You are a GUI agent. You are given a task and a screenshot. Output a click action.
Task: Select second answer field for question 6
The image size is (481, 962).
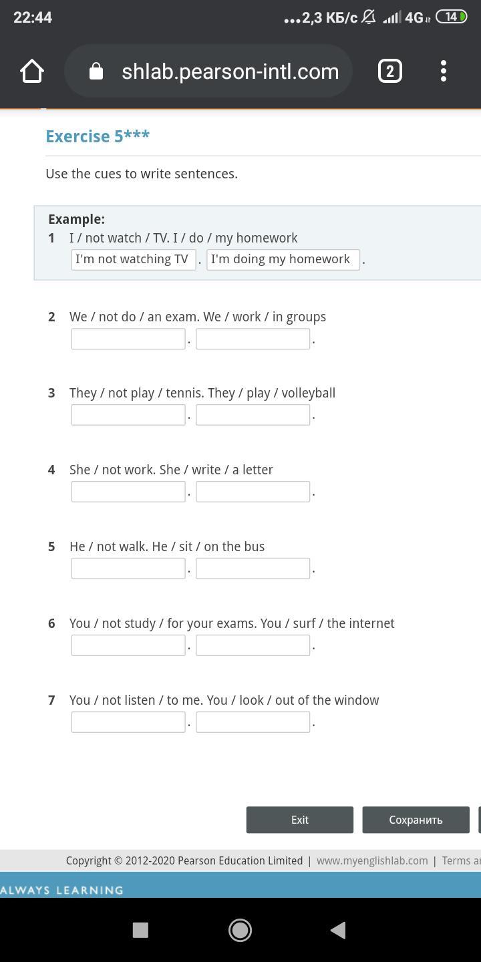253,645
